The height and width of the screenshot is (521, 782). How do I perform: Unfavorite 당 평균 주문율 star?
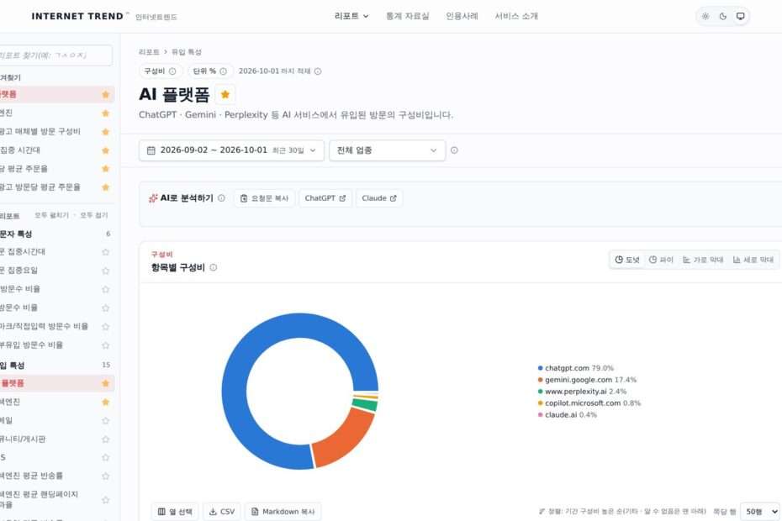tap(105, 169)
